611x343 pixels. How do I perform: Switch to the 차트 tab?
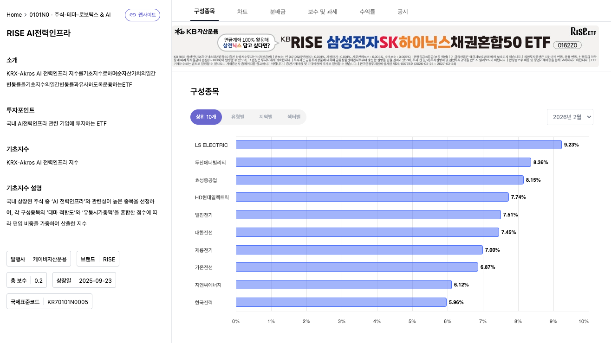click(x=242, y=11)
